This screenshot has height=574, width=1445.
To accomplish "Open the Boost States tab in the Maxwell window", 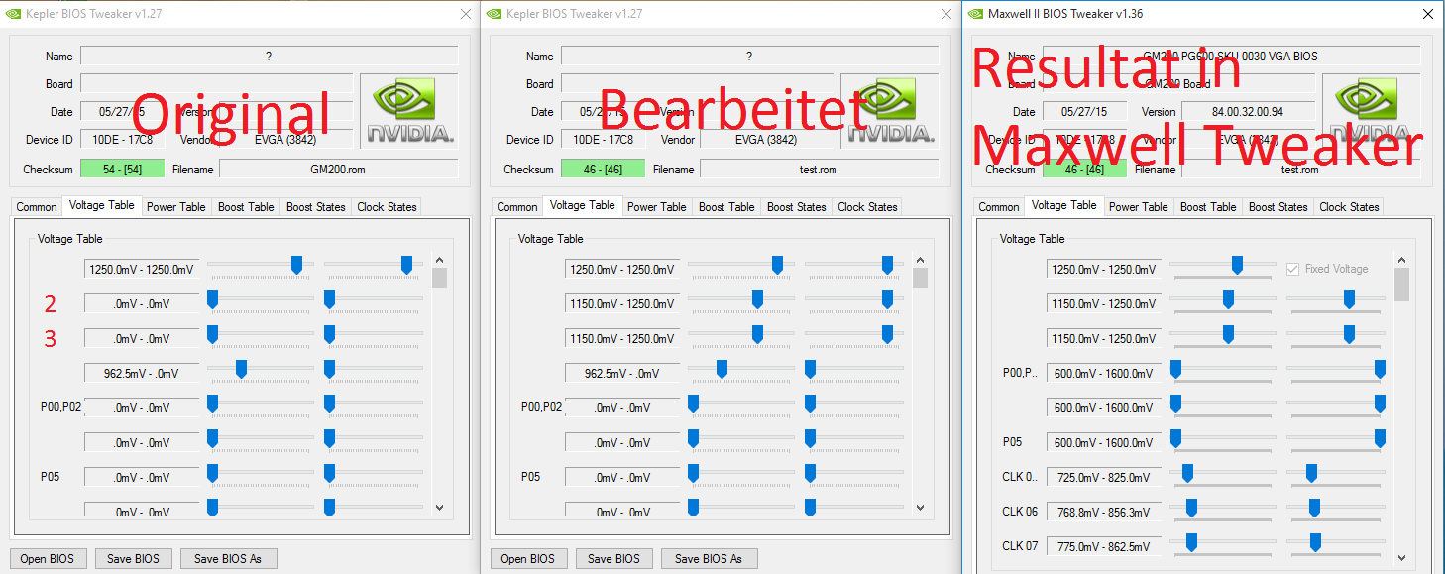I will click(x=1278, y=206).
